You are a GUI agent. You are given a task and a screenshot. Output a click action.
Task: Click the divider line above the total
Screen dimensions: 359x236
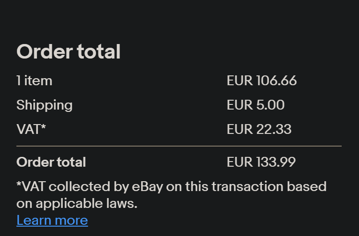click(x=179, y=146)
